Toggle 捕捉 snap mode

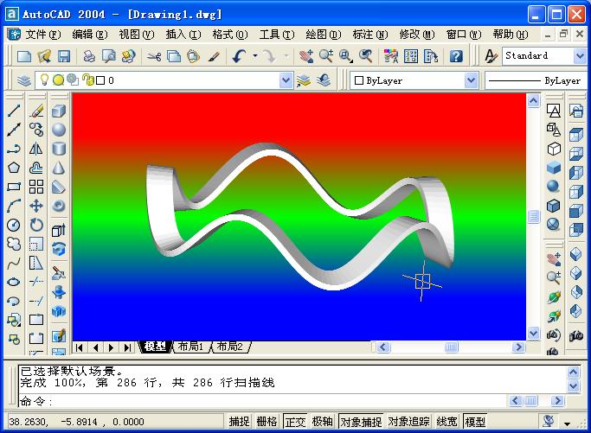(x=239, y=421)
